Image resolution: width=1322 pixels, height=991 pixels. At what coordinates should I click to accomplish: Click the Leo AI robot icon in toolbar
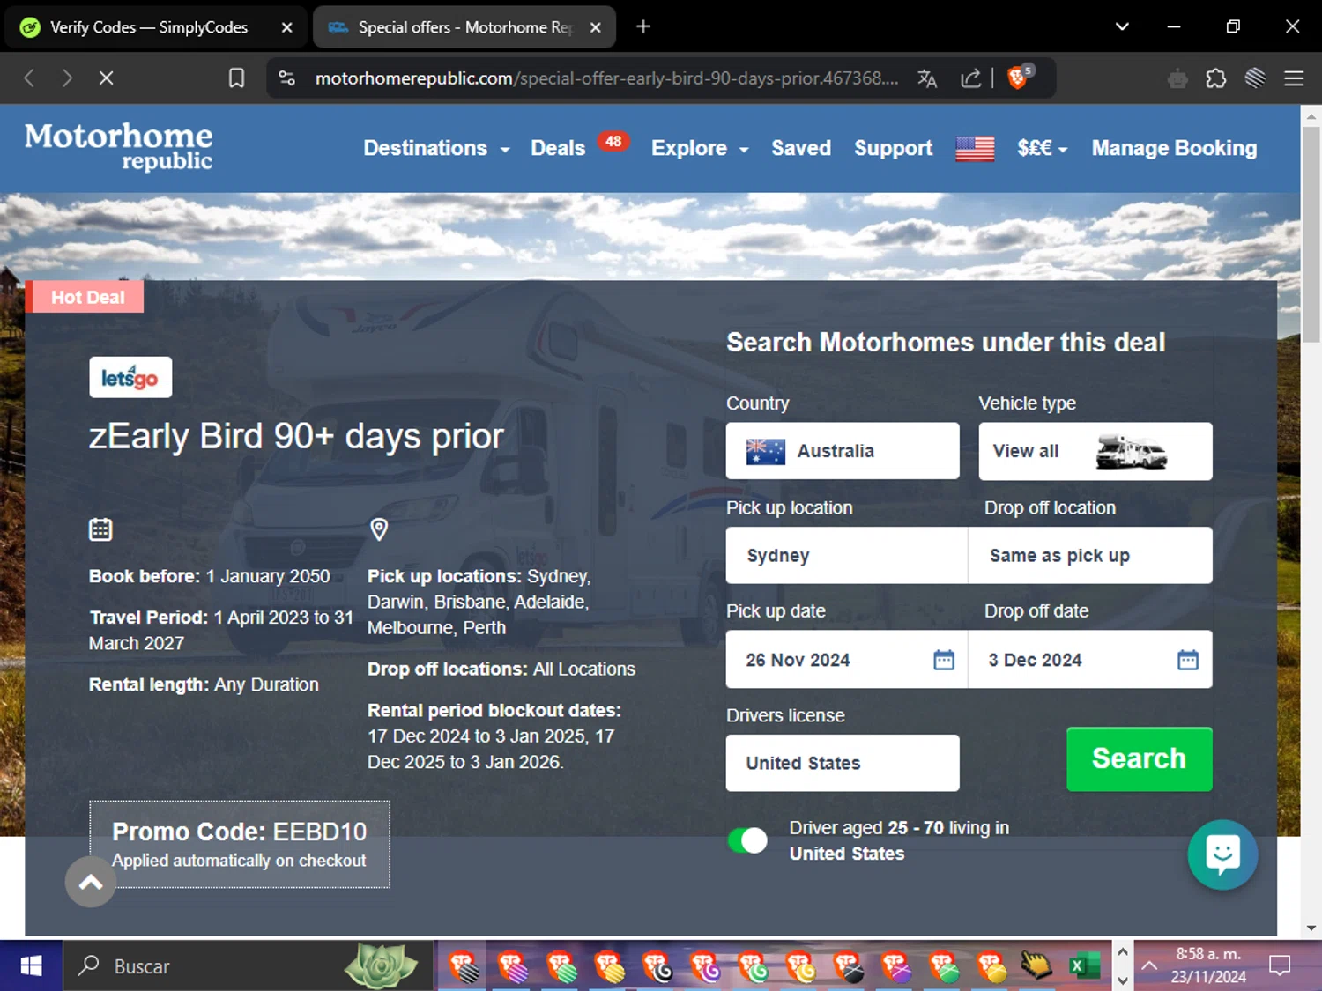point(1177,79)
